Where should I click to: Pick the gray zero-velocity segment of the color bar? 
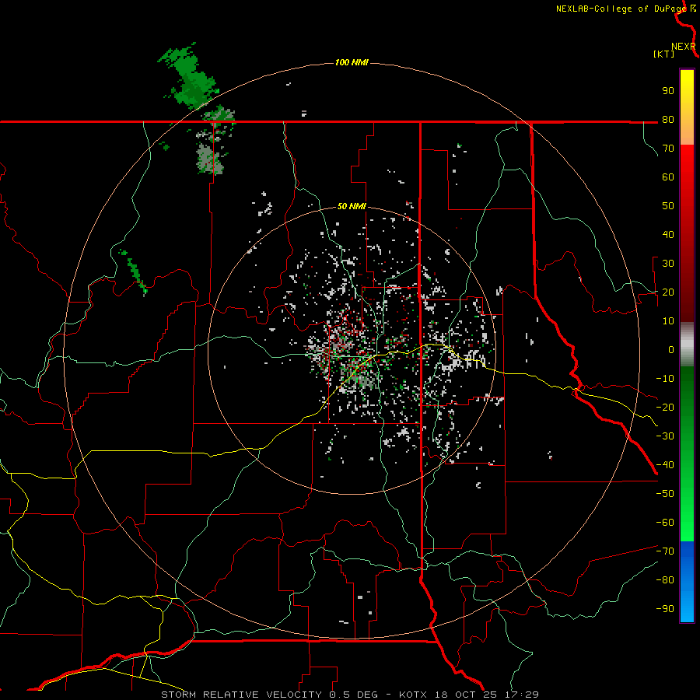click(687, 345)
